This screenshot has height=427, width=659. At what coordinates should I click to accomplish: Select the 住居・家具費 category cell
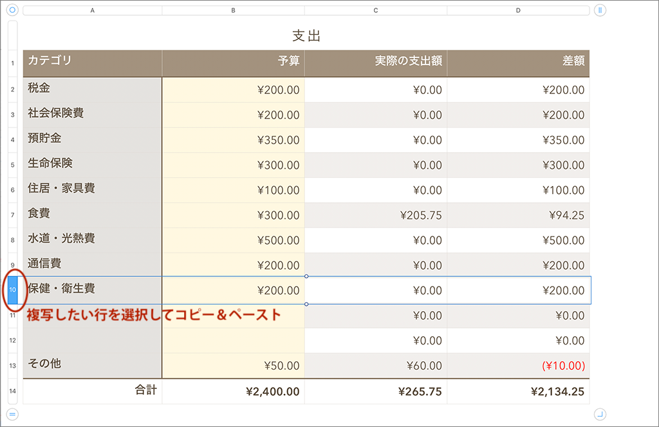point(93,190)
